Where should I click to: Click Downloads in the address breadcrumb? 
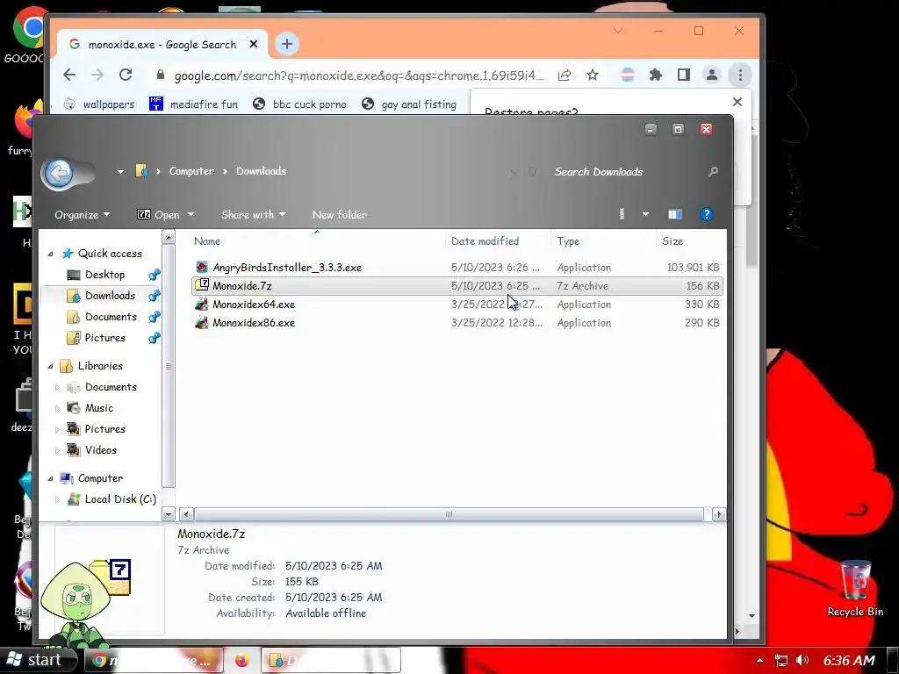(x=261, y=171)
